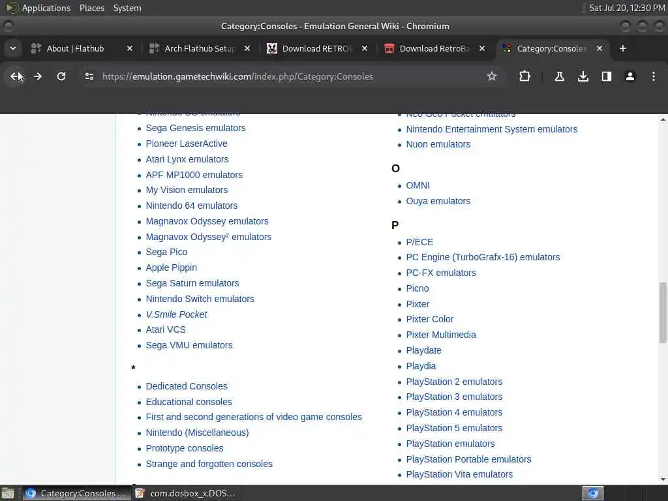Open site information icon in address bar
Viewport: 668px width, 501px height.
point(89,76)
